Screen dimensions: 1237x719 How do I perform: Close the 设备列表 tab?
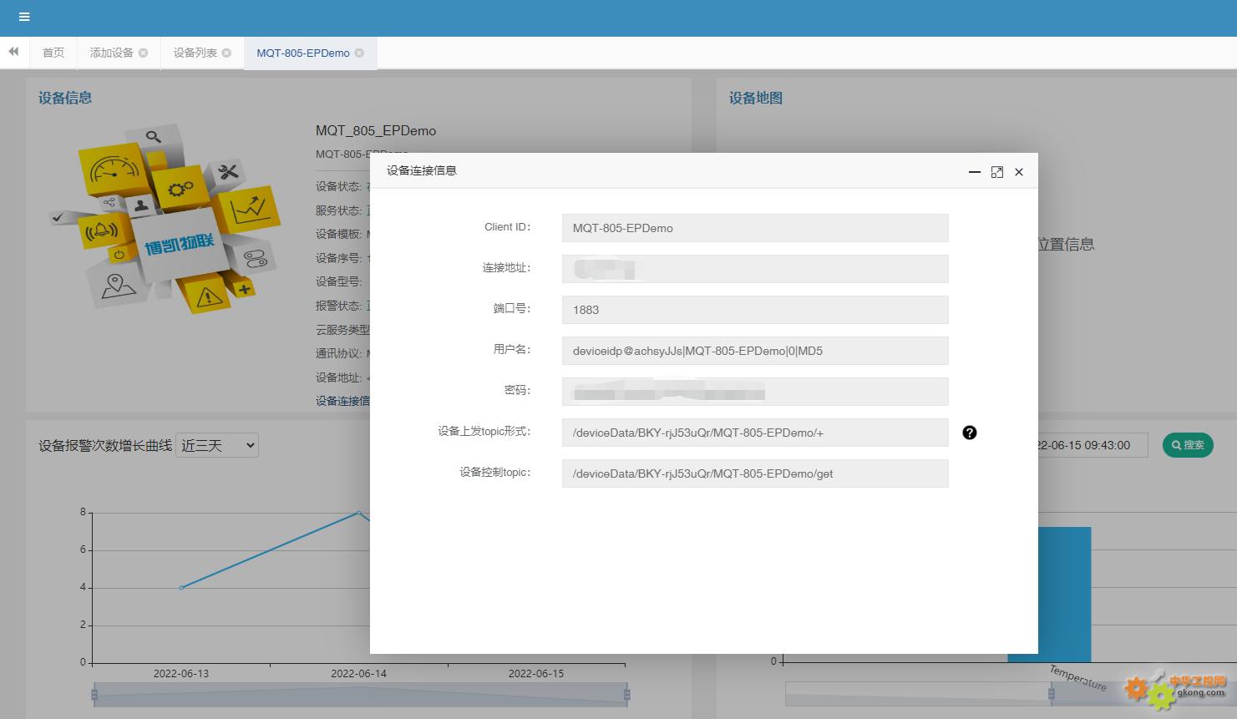[x=226, y=53]
